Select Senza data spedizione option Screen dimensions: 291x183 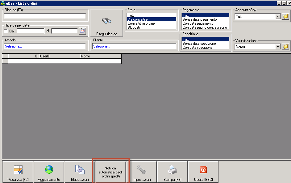(x=206, y=44)
